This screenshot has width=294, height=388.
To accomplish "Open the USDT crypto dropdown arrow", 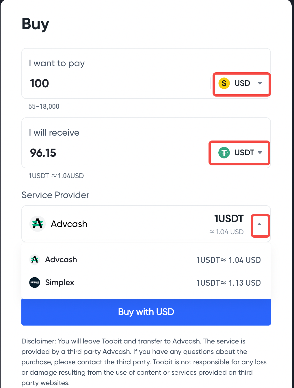I will tap(260, 153).
